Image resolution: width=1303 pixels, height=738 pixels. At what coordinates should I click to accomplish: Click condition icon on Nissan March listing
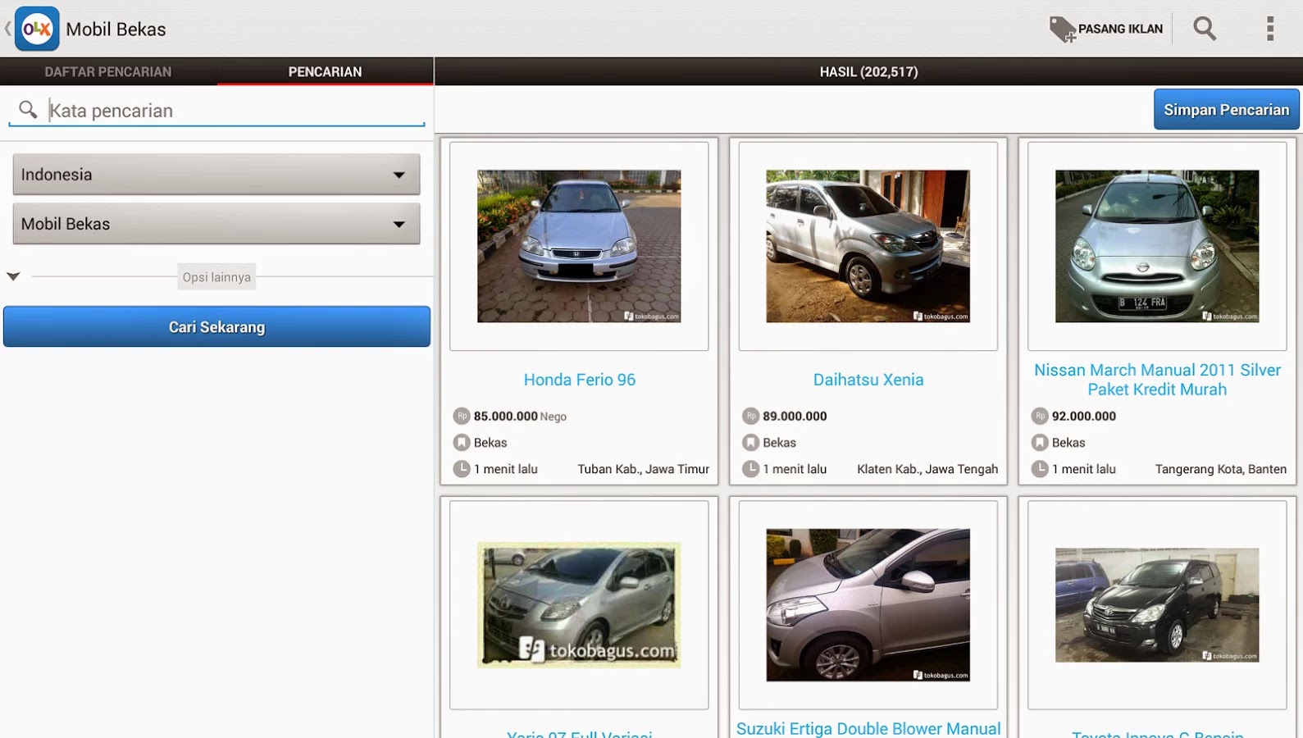point(1040,443)
